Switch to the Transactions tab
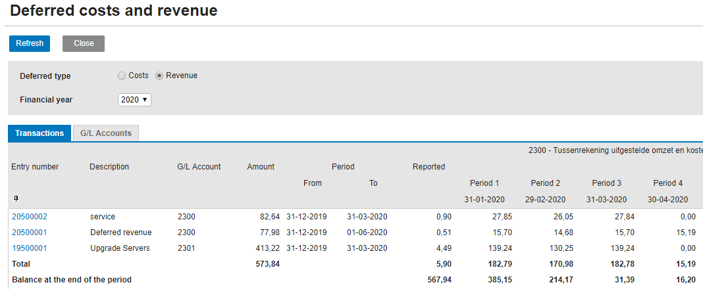 coord(39,133)
